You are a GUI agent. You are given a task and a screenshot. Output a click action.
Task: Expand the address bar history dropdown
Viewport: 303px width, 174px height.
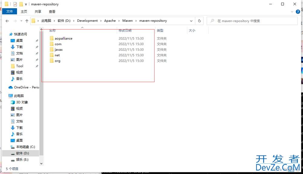coord(191,21)
